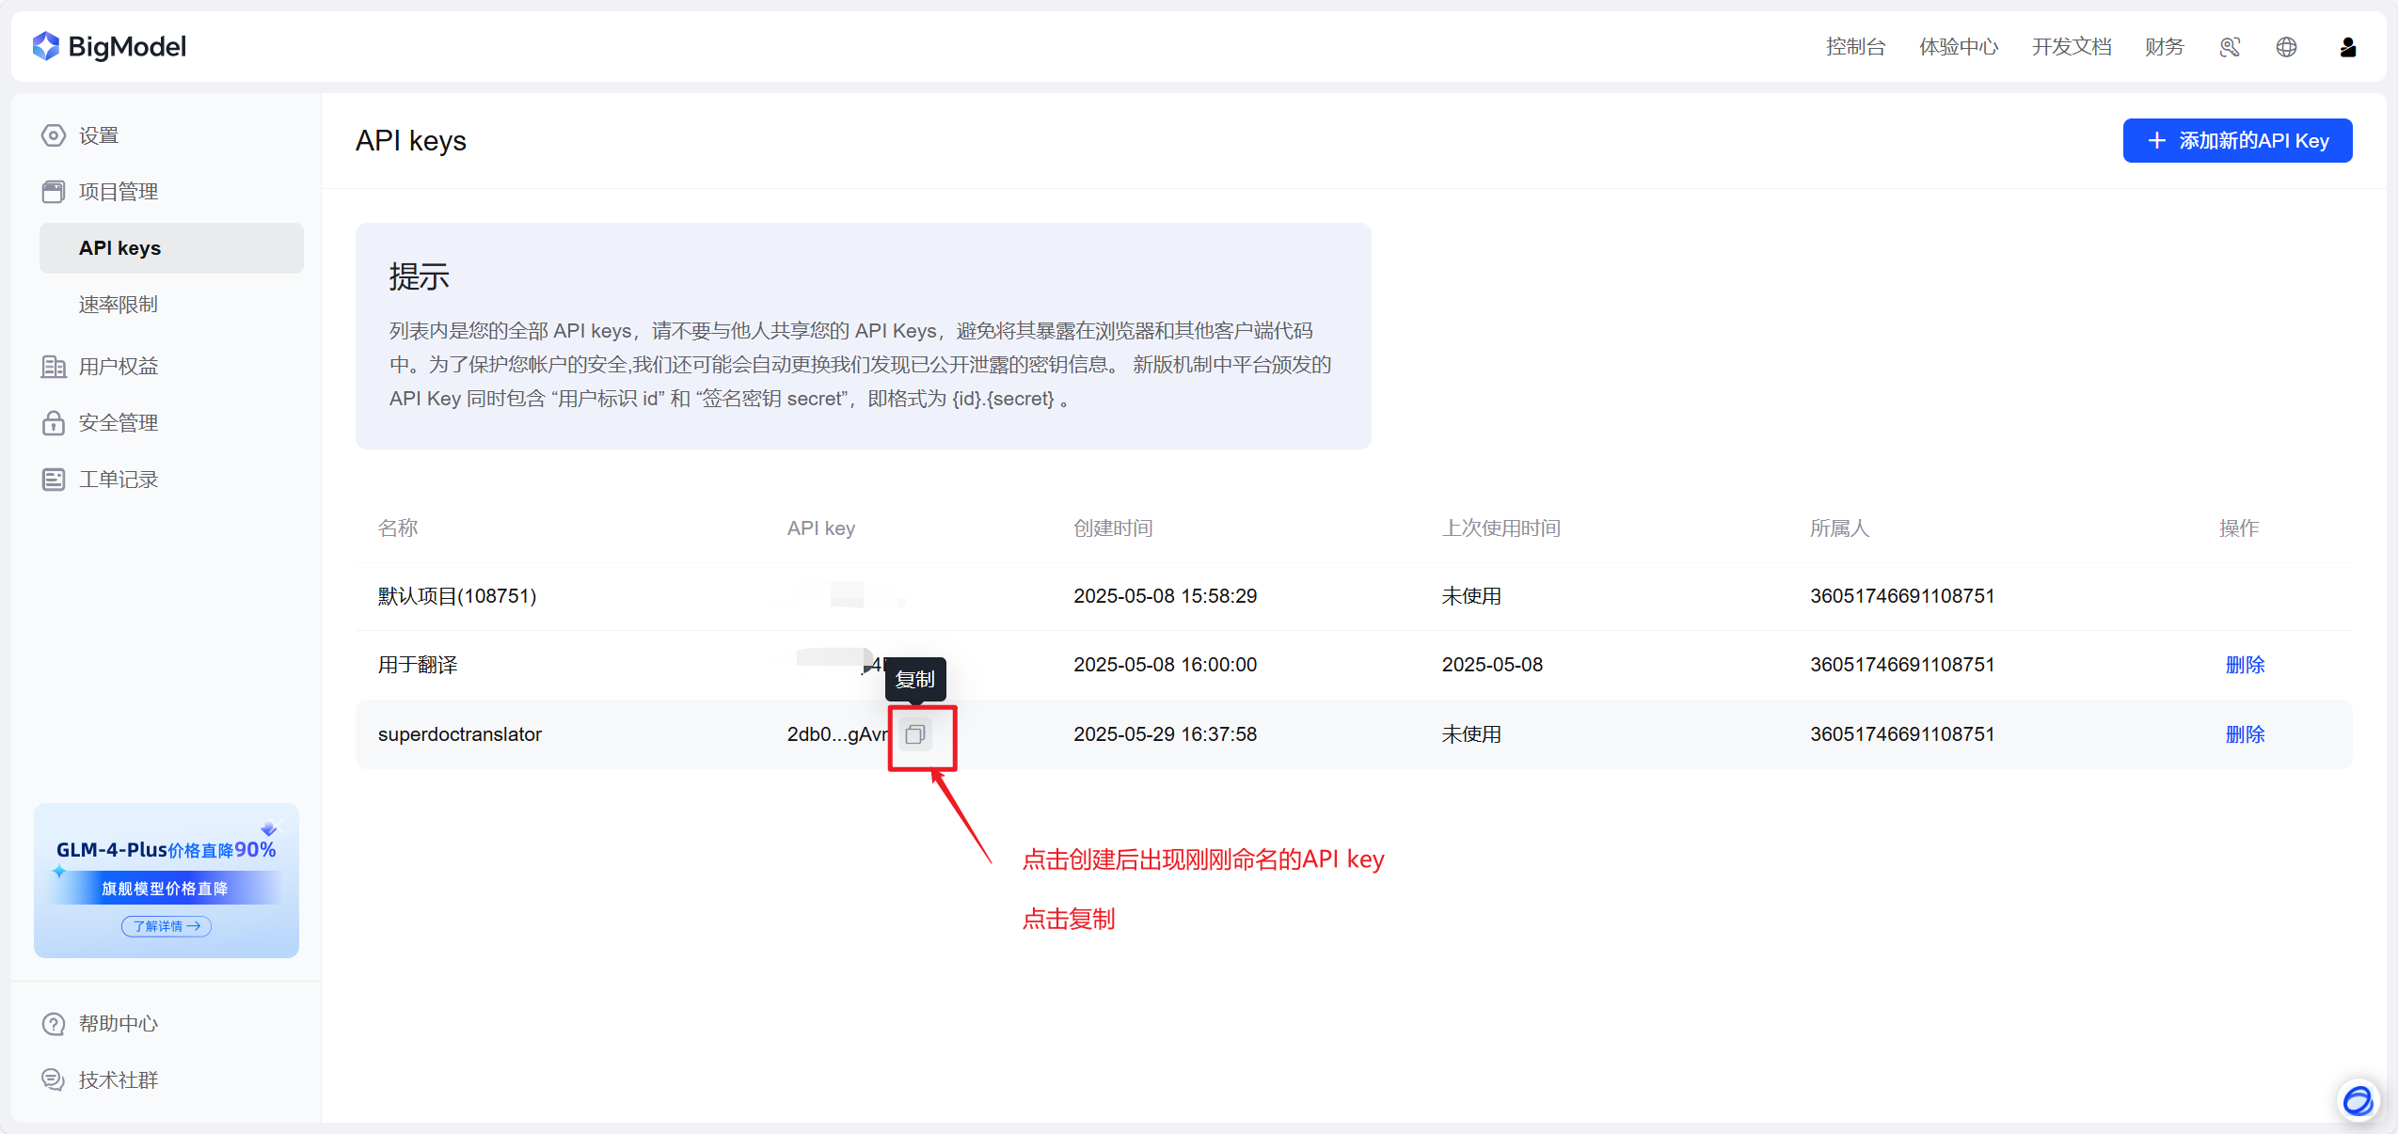Open the floating chat assistant icon

tap(2358, 1098)
